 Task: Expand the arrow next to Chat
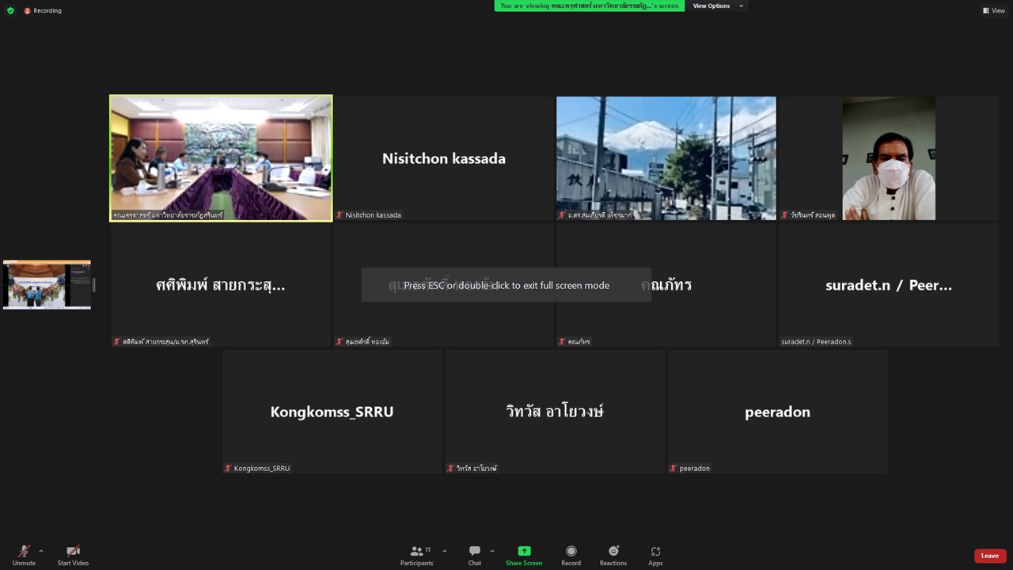coord(492,551)
